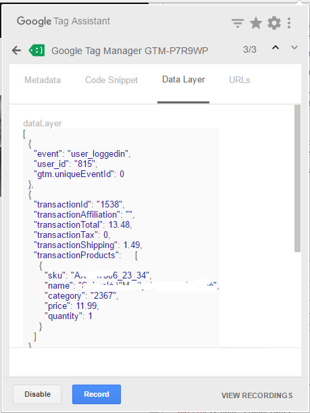Click the Disable button
The image size is (310, 413).
click(x=37, y=394)
